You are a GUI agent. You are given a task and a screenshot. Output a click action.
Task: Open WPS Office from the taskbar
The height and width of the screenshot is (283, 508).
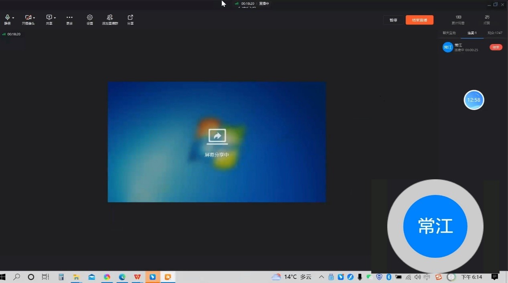(138, 277)
